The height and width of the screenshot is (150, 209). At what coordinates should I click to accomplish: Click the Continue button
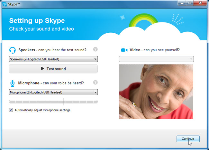click(188, 139)
